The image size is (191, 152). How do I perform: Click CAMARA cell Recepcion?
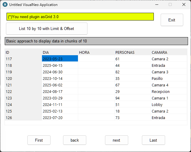[x=169, y=91]
